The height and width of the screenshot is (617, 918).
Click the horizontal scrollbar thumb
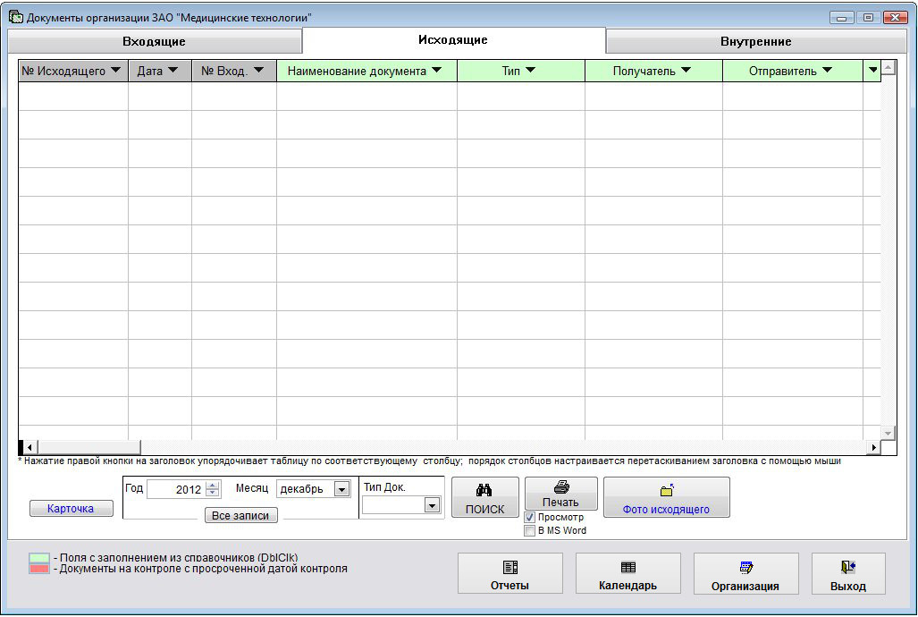tap(89, 447)
